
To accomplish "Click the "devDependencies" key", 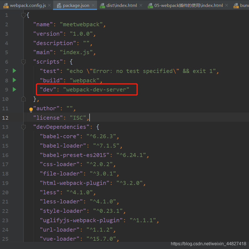I will click(x=61, y=127).
